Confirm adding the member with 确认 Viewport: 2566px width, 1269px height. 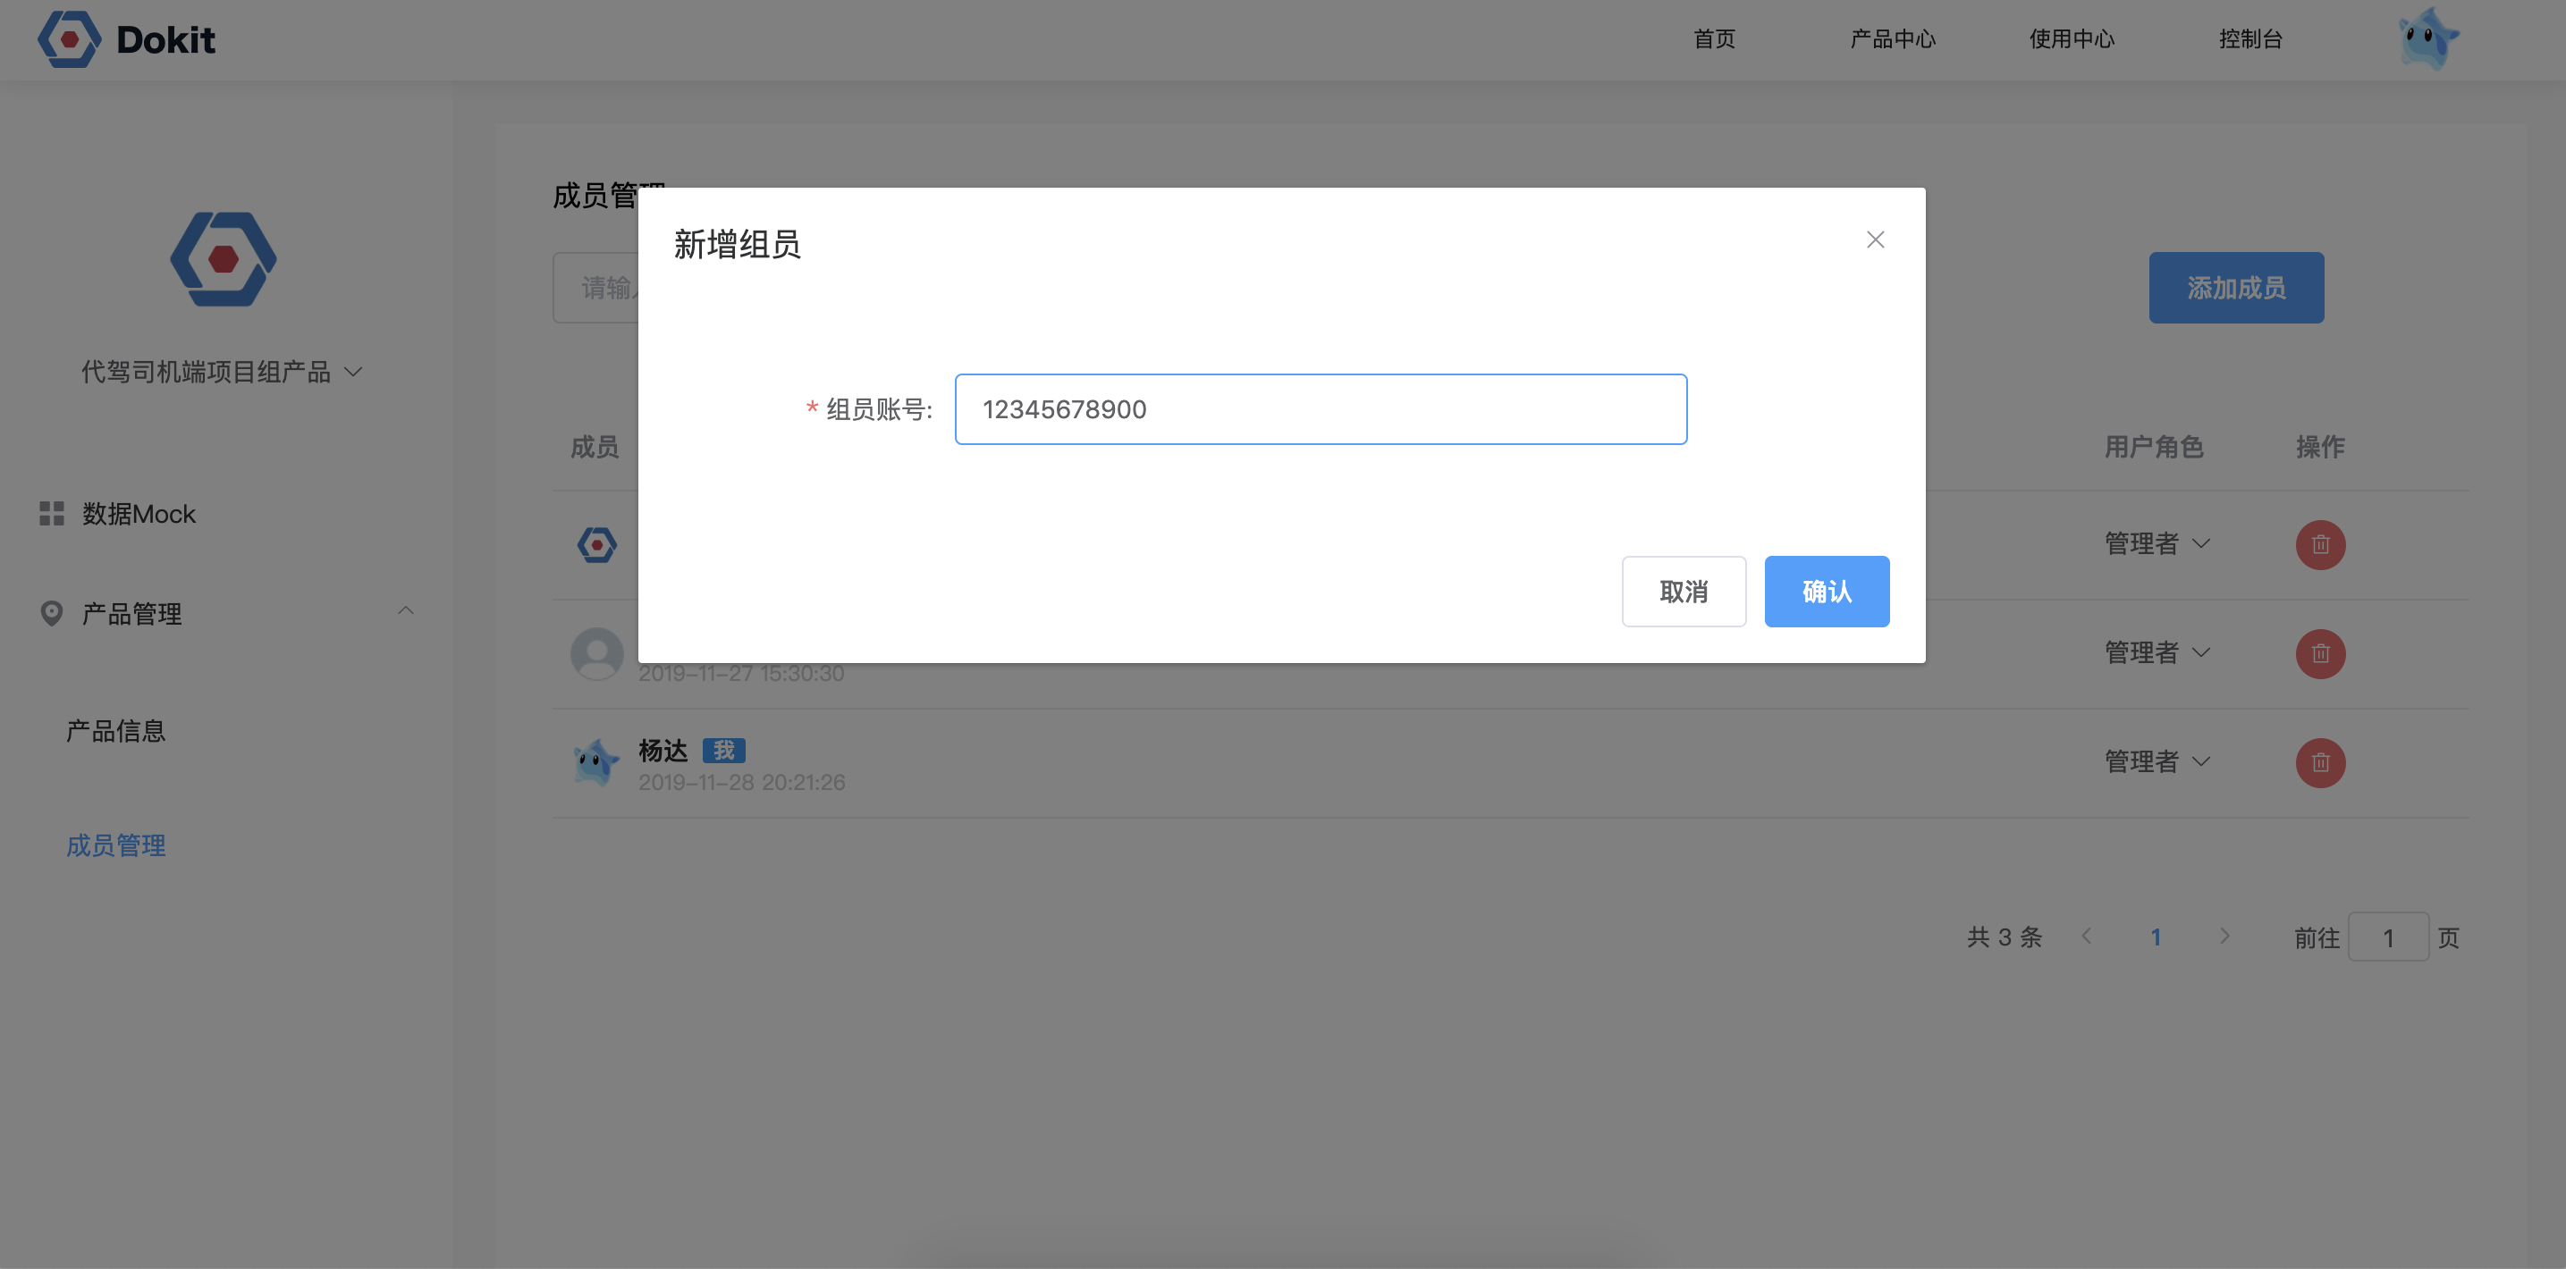1826,592
